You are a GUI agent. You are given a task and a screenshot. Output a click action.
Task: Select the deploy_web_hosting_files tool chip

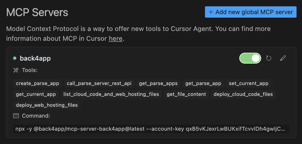(47, 105)
